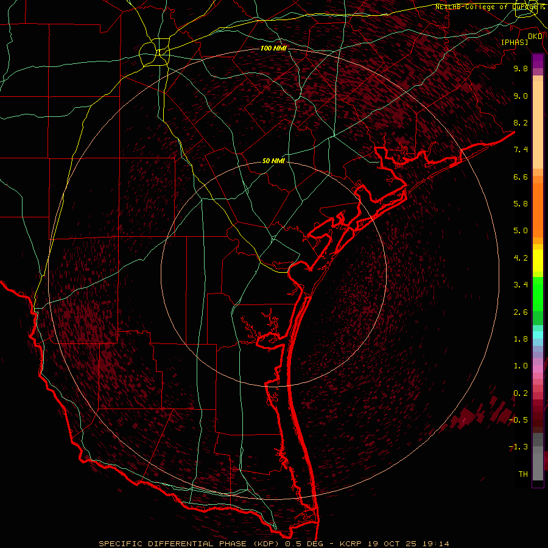Click the 9.0 value on the color scale

point(521,96)
